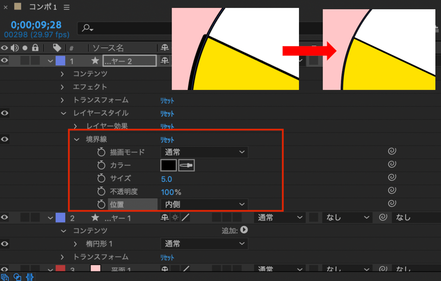Viewport: 441px width, 281px height.
Task: Collapse layer 2 properties chevron
Action: (50, 218)
